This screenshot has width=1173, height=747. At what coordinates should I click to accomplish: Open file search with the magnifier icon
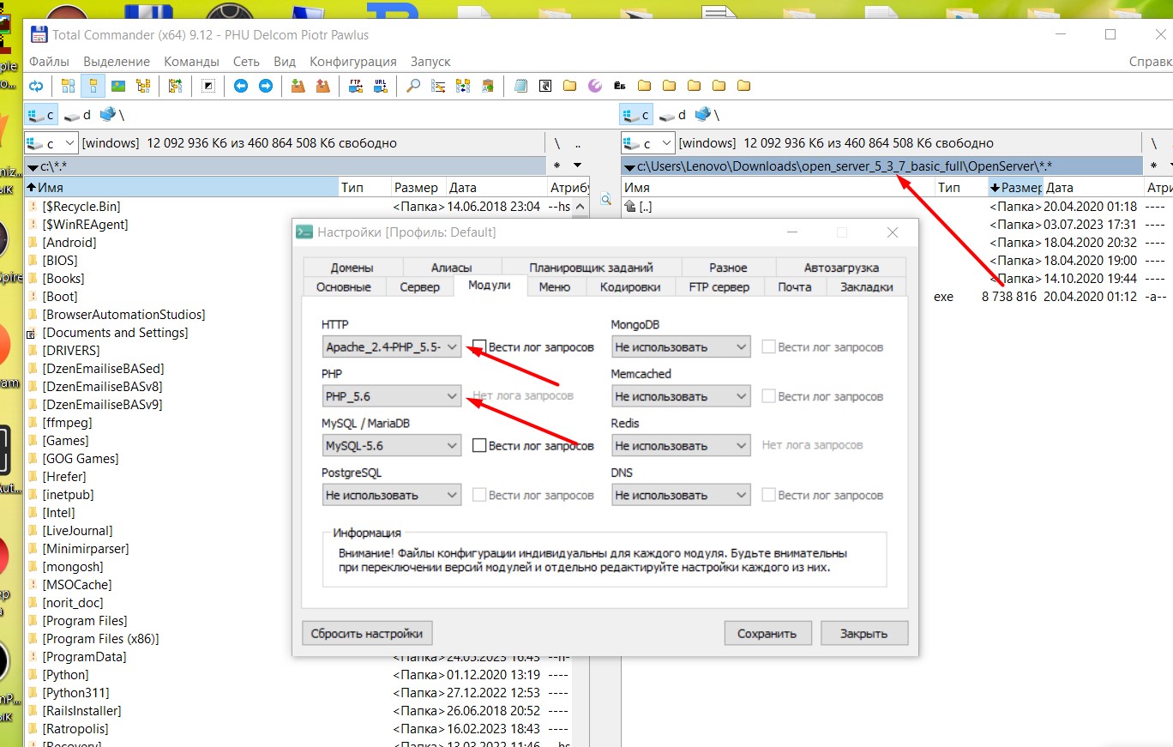point(413,86)
